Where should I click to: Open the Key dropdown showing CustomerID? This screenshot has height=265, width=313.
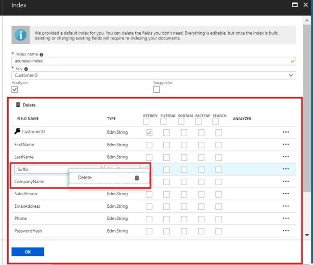[x=154, y=76]
